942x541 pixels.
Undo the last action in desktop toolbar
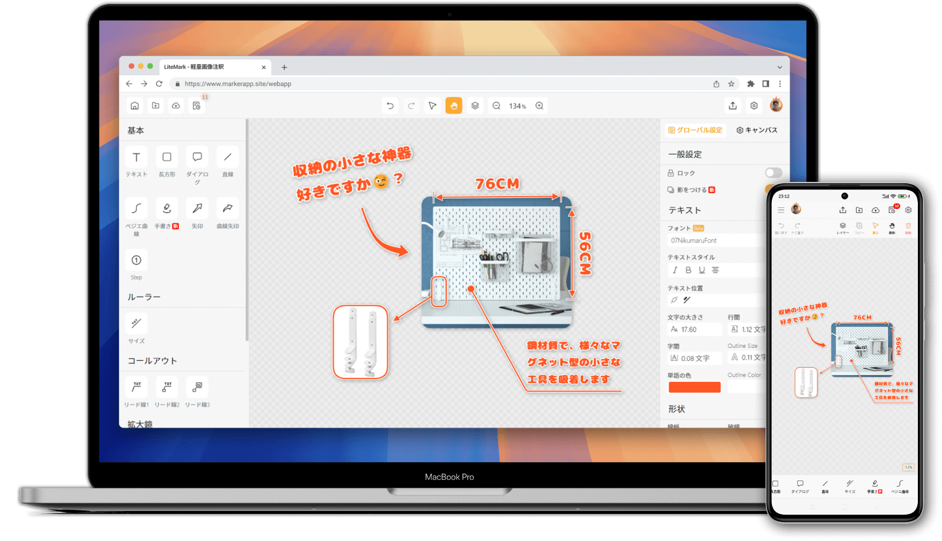click(390, 105)
